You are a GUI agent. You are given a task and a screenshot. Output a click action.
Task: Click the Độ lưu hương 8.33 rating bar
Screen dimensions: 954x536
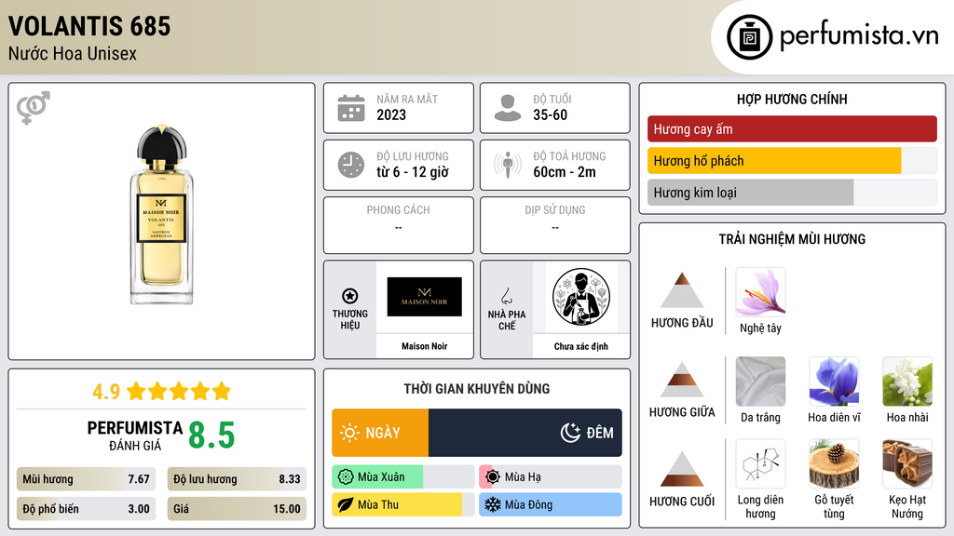pos(237,479)
